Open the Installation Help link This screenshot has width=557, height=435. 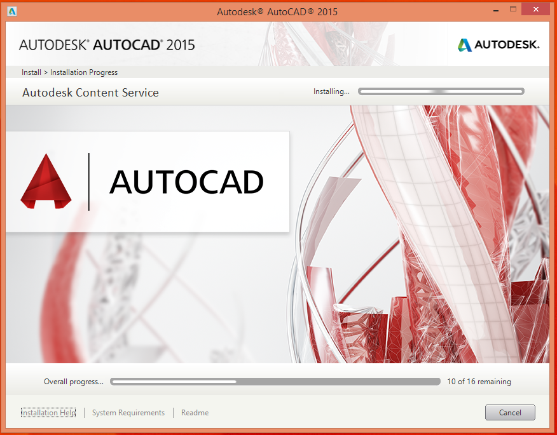tap(48, 413)
